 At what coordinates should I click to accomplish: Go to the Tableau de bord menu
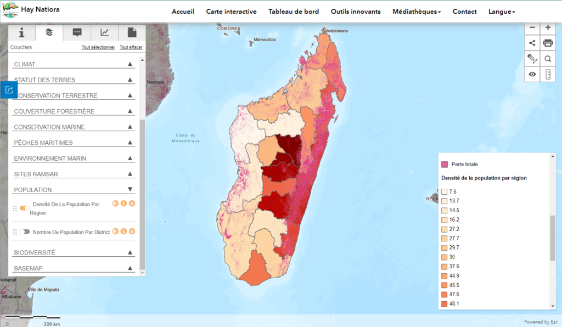tap(294, 11)
